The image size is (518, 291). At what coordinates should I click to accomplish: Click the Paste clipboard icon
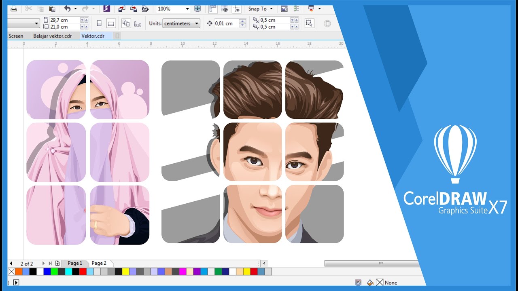point(52,8)
